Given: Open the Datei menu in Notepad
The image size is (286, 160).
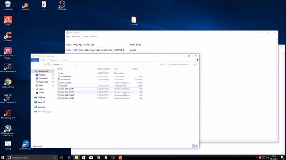Looking at the screenshot, I should (x=68, y=36).
